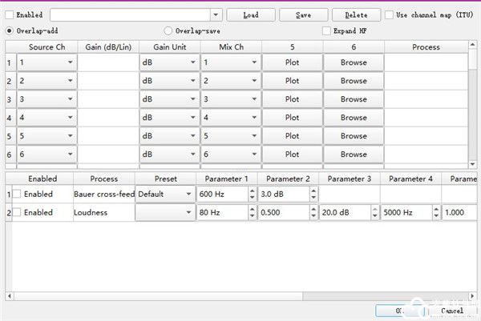Image resolution: width=481 pixels, height=321 pixels.
Task: Enable Use channel map (ITU) checkbox
Action: point(390,14)
